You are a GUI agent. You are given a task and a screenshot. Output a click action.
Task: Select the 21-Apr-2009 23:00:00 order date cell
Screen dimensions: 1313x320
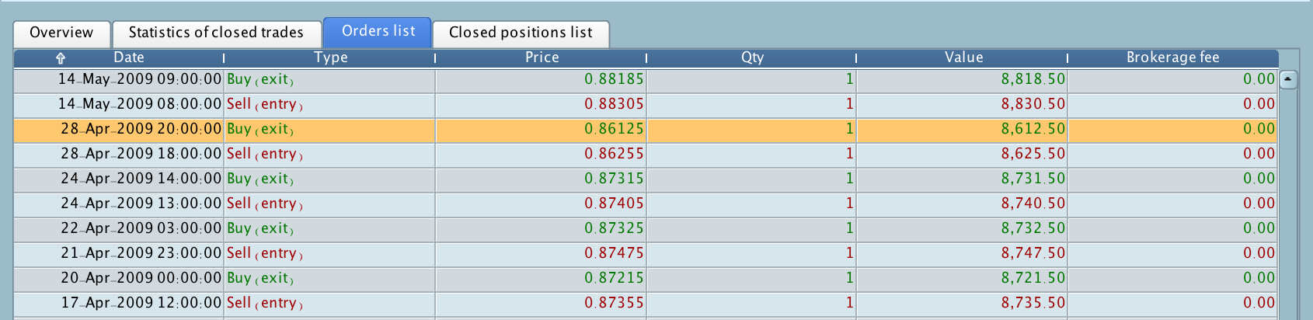coord(141,253)
